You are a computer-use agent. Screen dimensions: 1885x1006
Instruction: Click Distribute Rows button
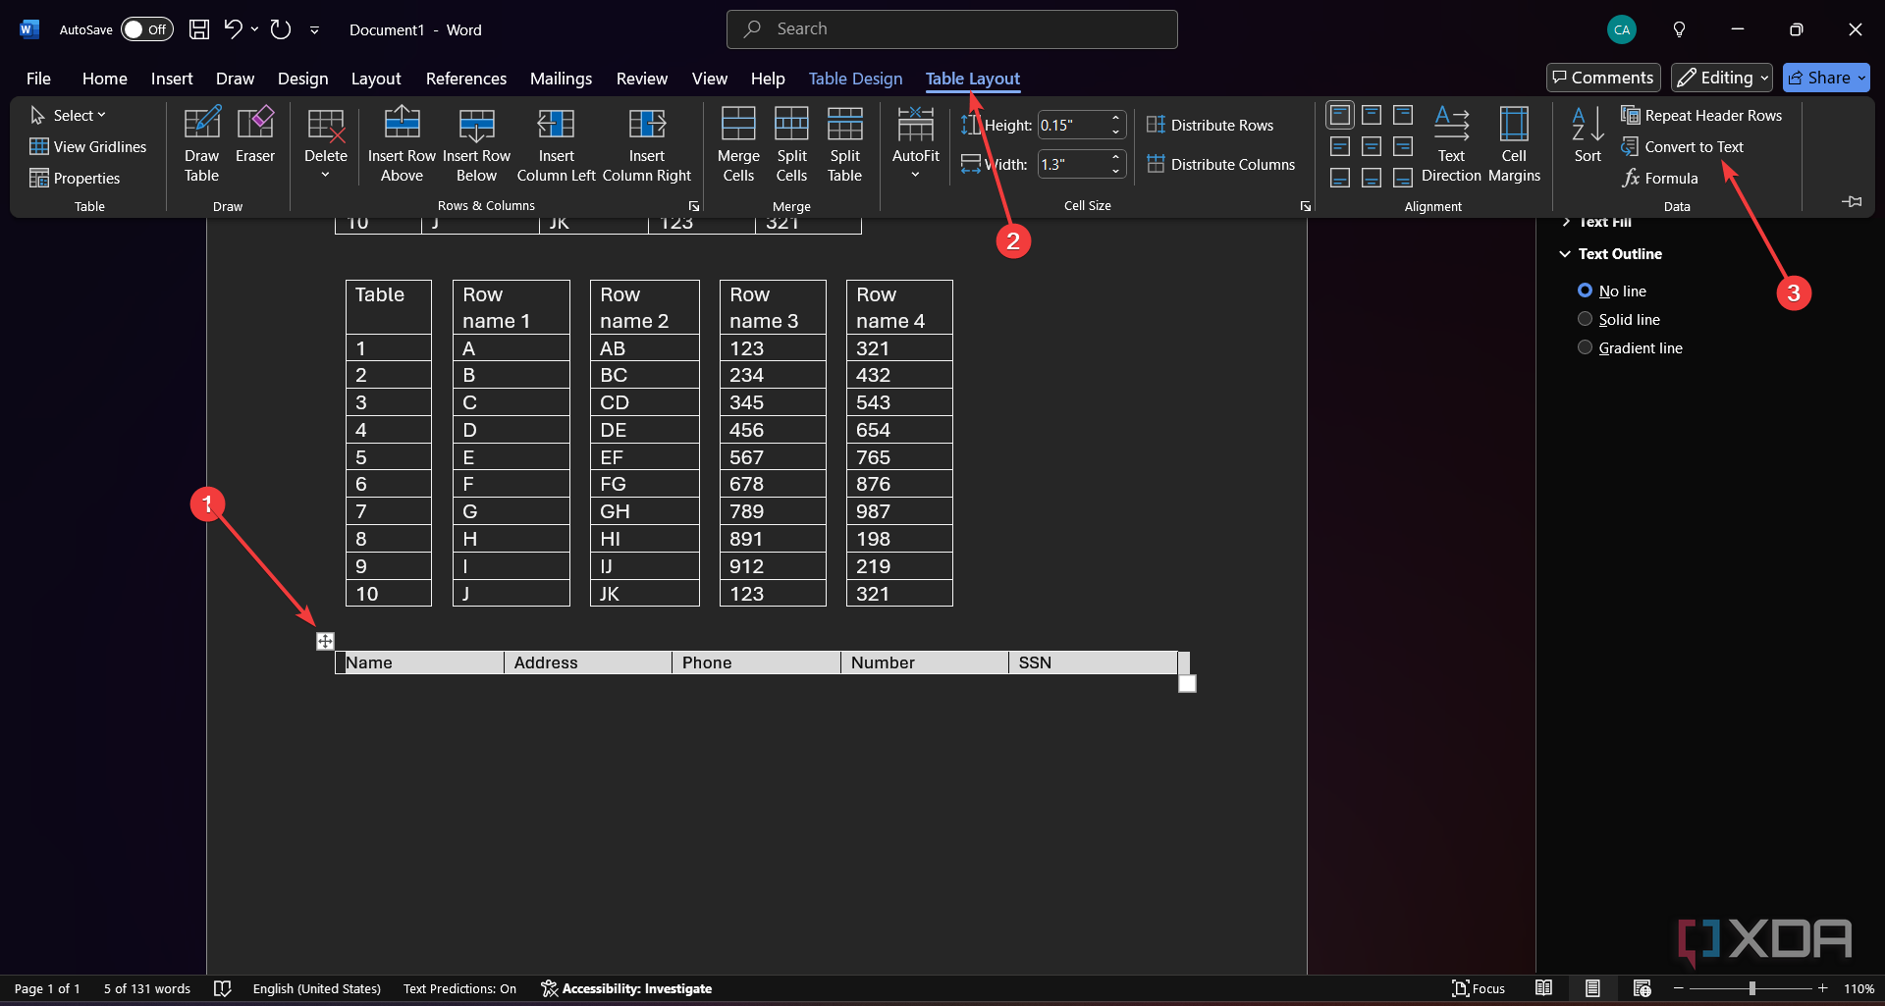coord(1210,125)
